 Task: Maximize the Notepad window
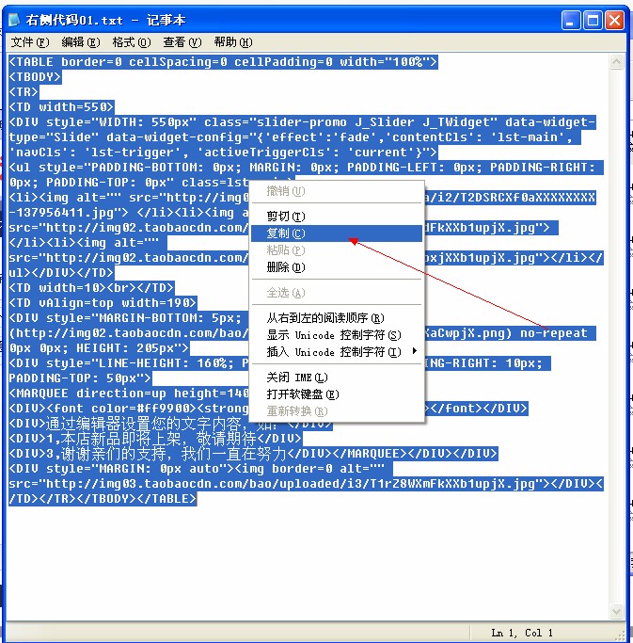[x=593, y=20]
